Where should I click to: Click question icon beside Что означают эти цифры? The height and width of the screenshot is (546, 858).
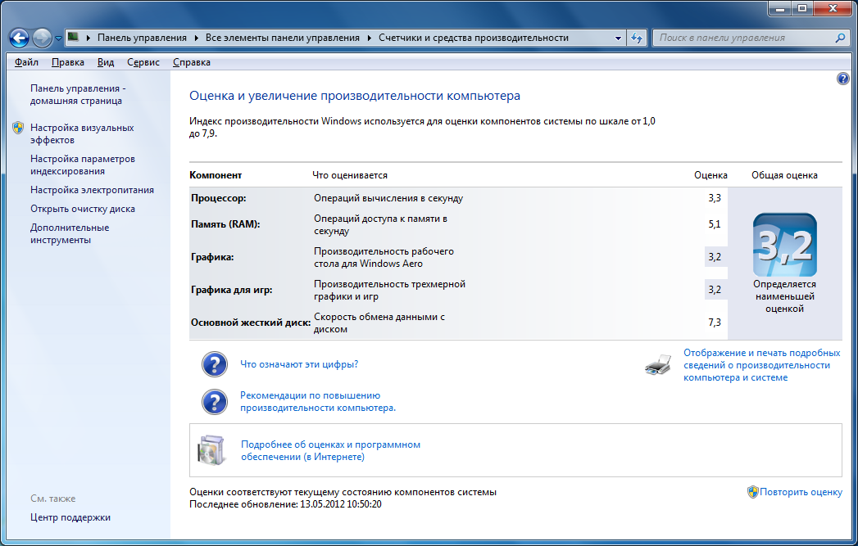pyautogui.click(x=215, y=364)
